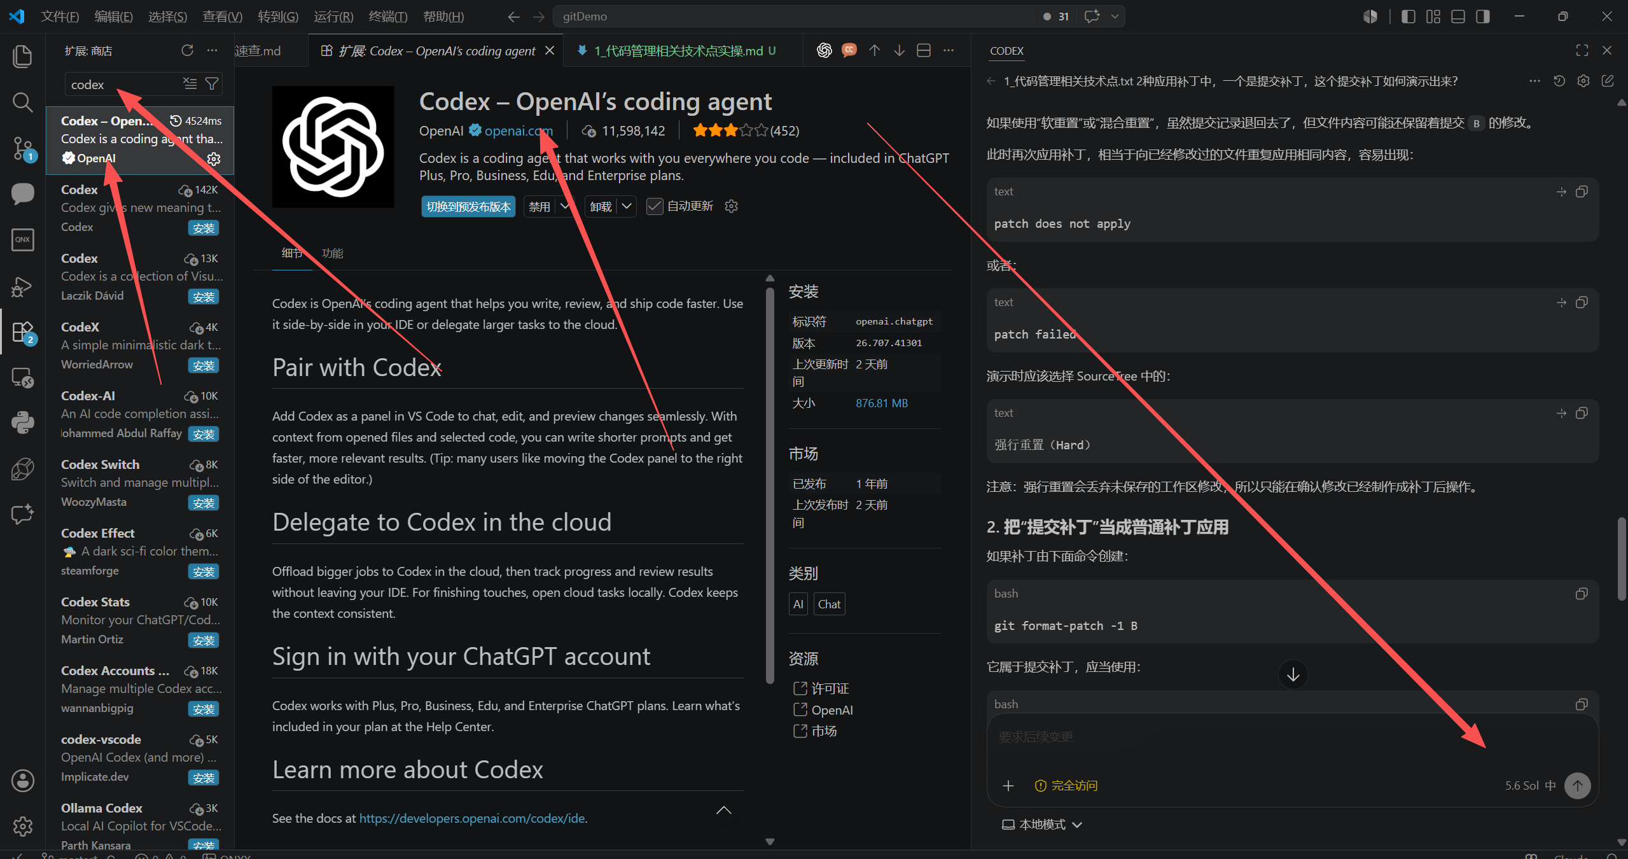
Task: Open the openai.com publisher link
Action: (518, 131)
